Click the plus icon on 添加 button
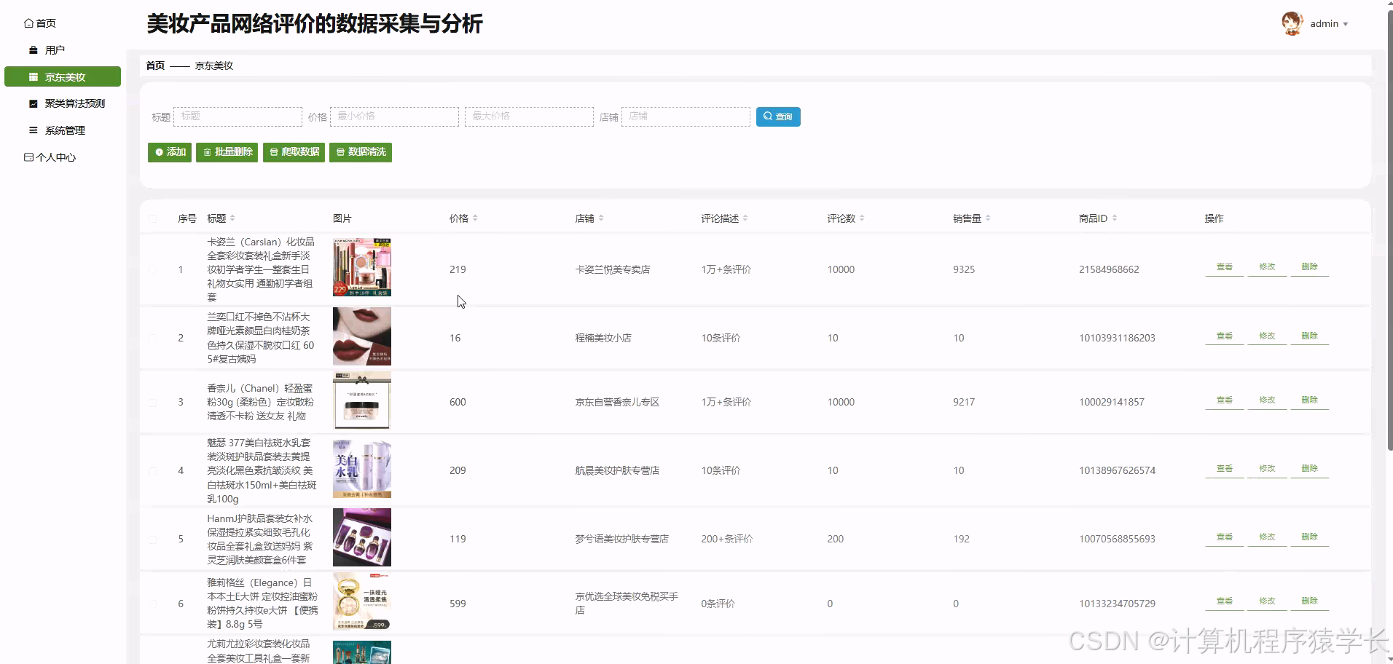 click(158, 152)
